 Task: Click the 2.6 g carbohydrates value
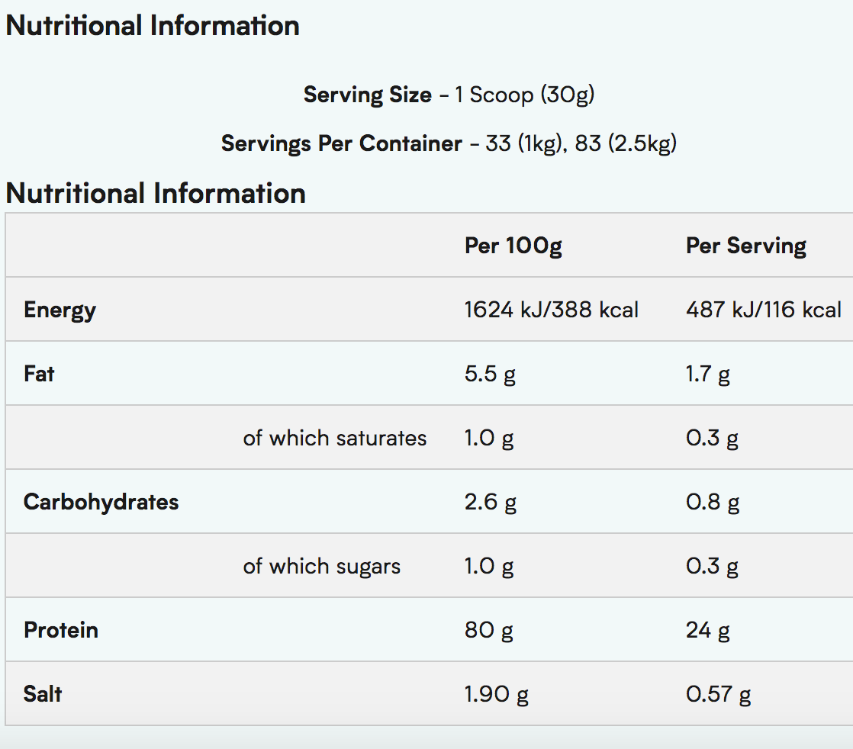pos(490,502)
